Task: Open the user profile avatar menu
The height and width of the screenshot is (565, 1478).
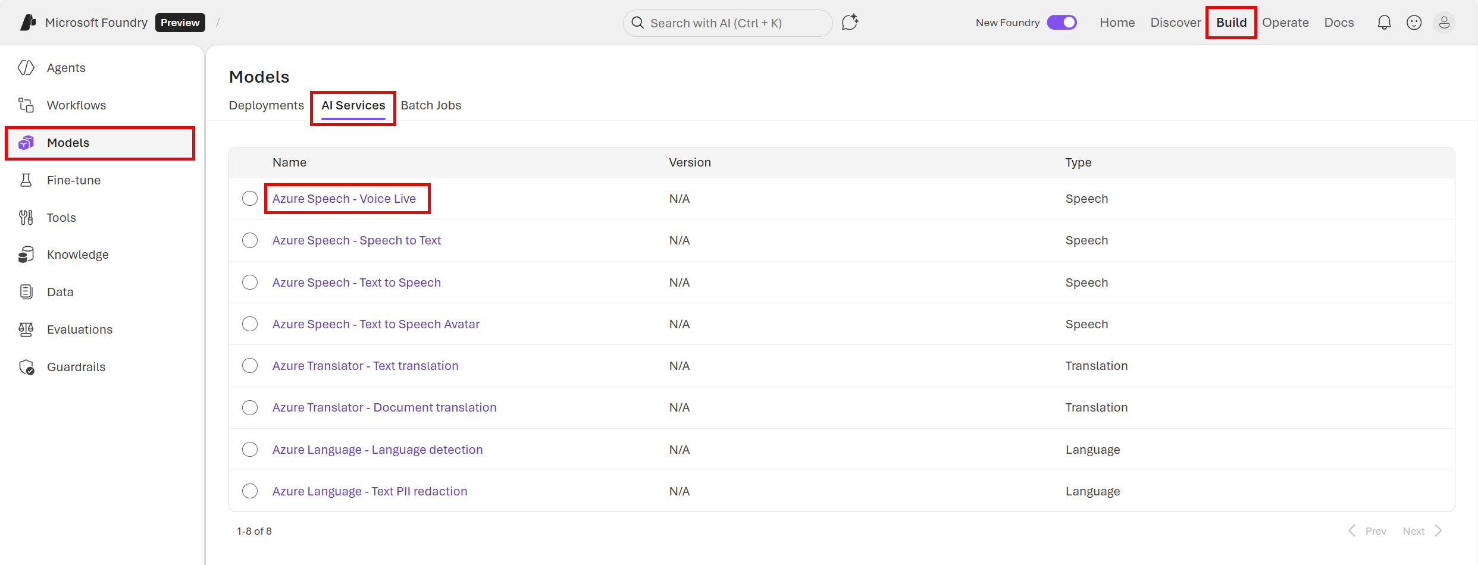Action: (1445, 22)
